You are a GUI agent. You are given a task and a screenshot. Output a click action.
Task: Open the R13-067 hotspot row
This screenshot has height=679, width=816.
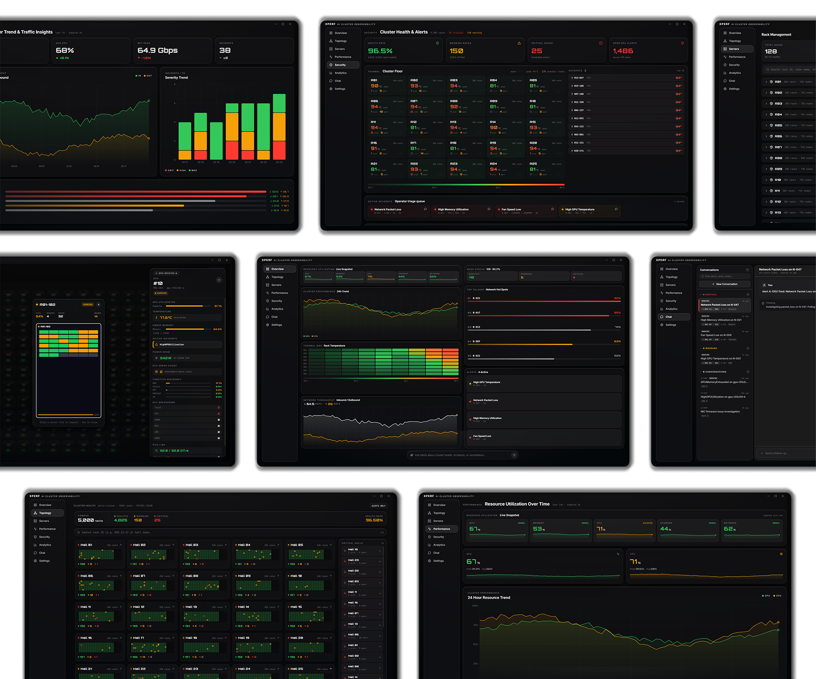pyautogui.click(x=626, y=78)
